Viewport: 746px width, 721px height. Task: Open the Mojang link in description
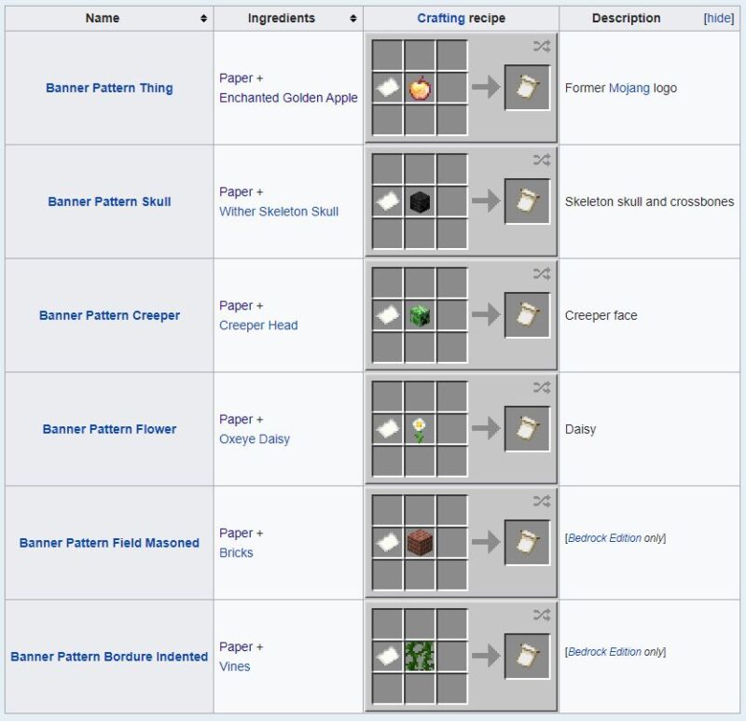point(629,88)
